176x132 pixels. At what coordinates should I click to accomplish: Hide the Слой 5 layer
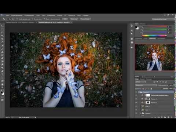pyautogui.click(x=136, y=106)
